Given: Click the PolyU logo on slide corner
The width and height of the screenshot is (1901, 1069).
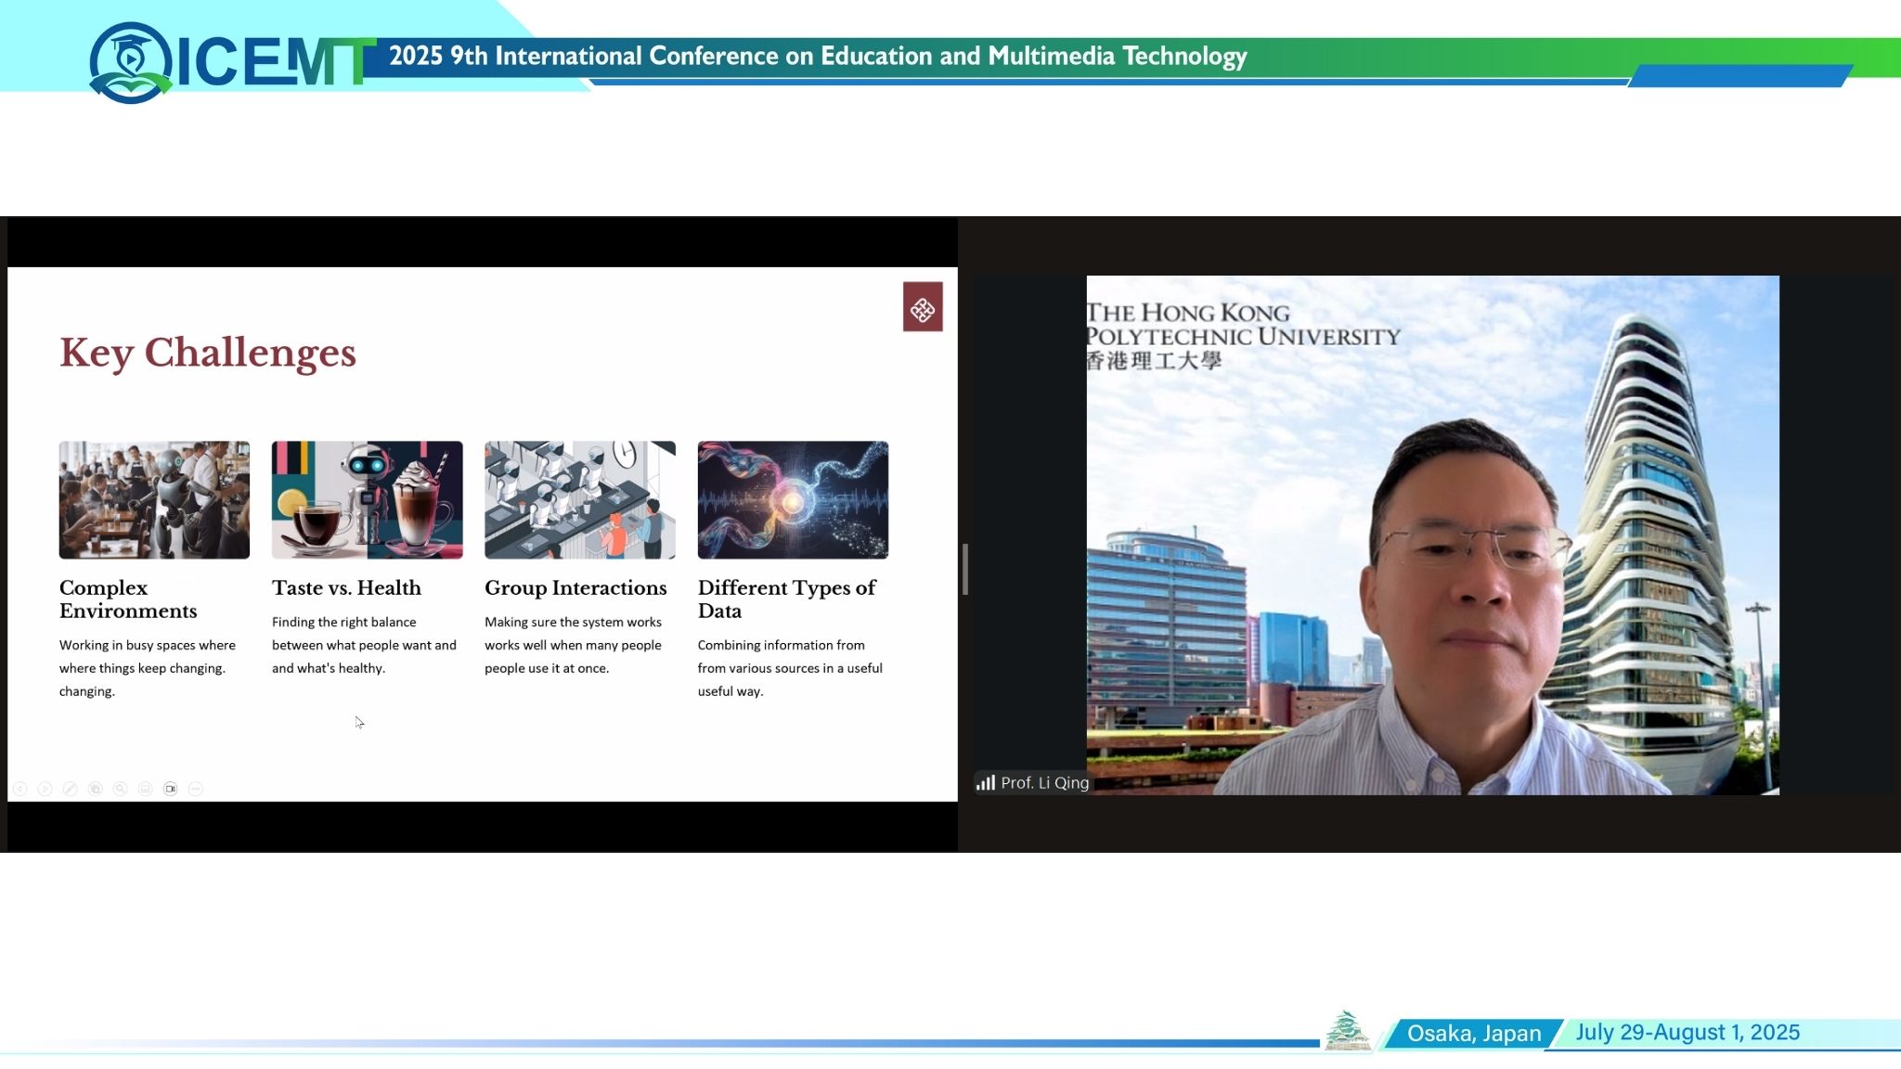Looking at the screenshot, I should pos(923,307).
